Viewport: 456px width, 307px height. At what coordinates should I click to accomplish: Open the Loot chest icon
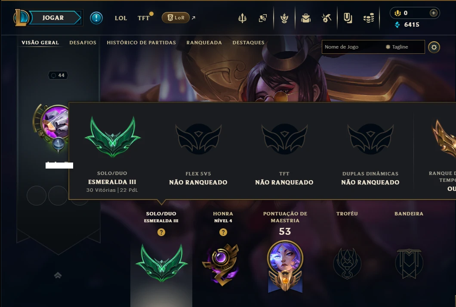[305, 18]
